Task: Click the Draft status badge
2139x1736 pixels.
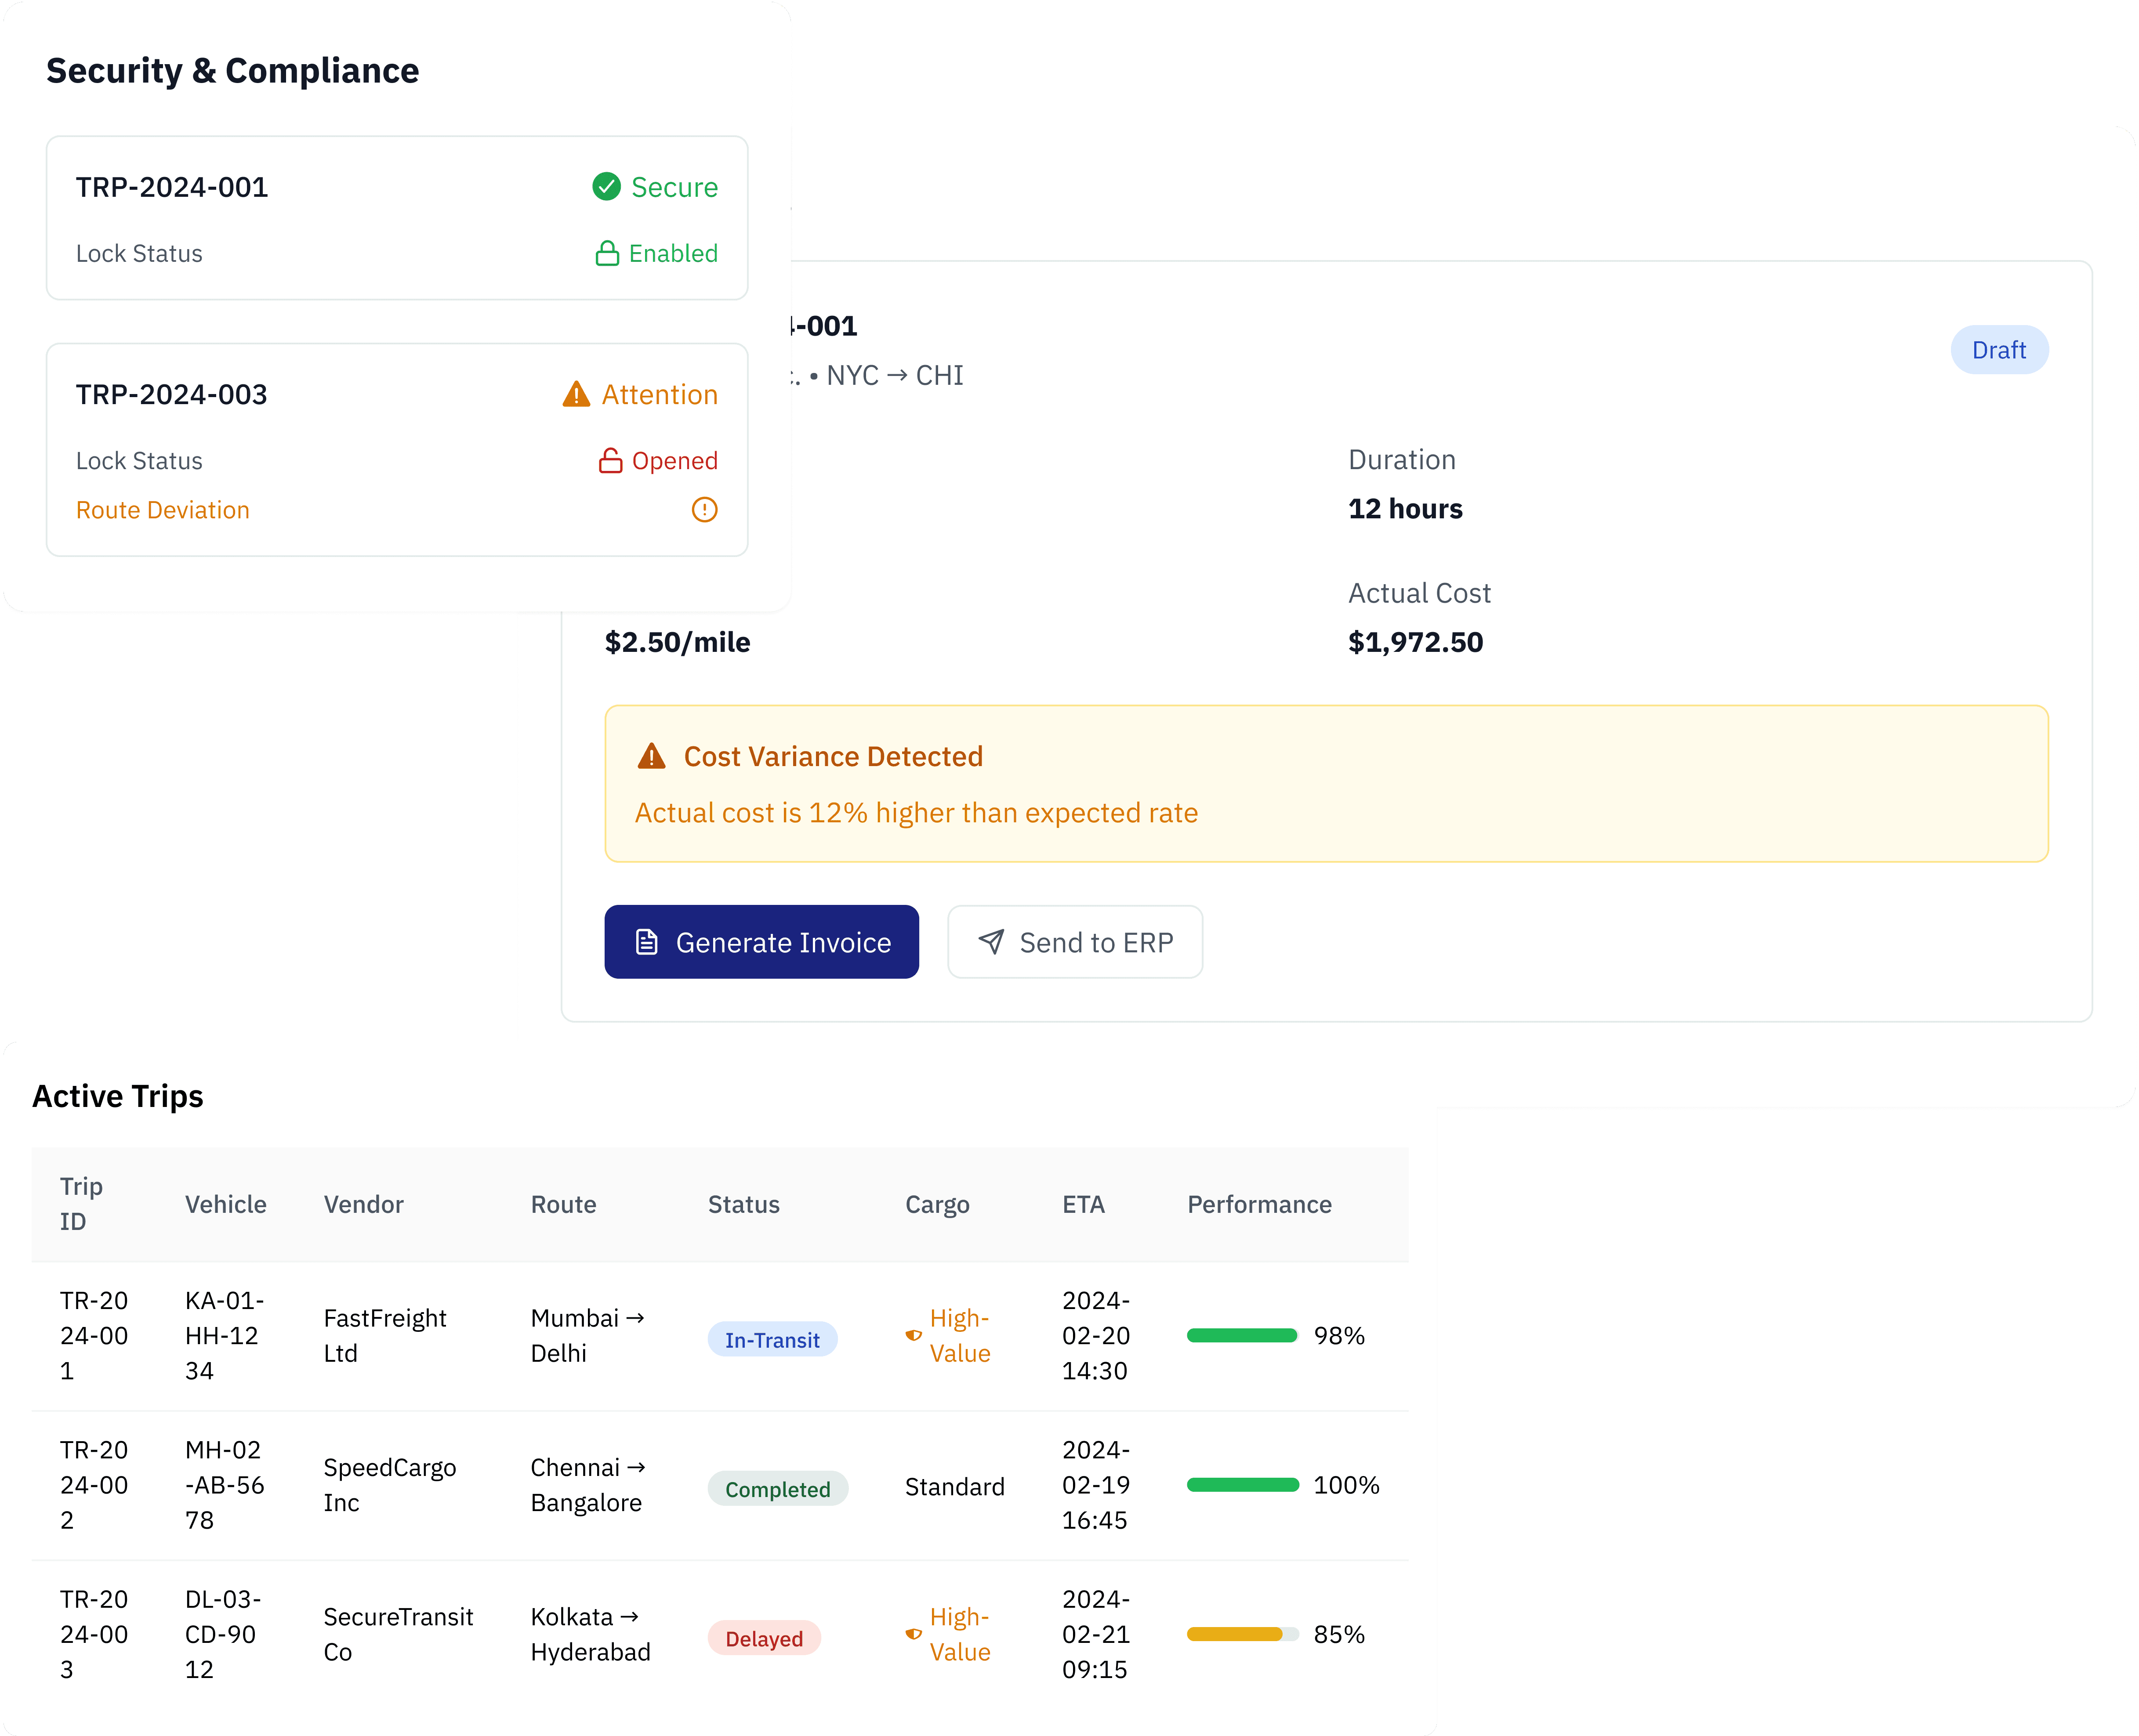Action: click(1998, 350)
